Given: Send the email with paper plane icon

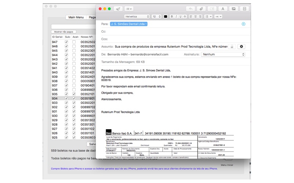Looking at the screenshot, I should click(118, 9).
